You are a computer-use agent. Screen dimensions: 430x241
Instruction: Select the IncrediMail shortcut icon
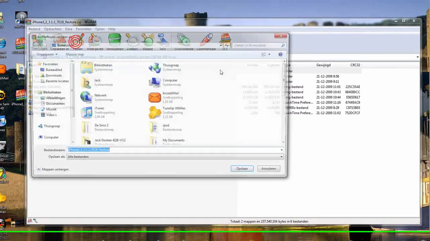[155, 97]
